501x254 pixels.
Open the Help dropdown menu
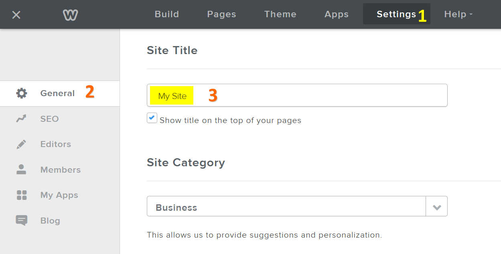click(x=458, y=14)
